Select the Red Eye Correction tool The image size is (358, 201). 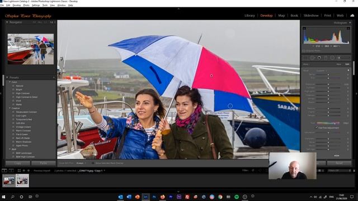coord(319,58)
